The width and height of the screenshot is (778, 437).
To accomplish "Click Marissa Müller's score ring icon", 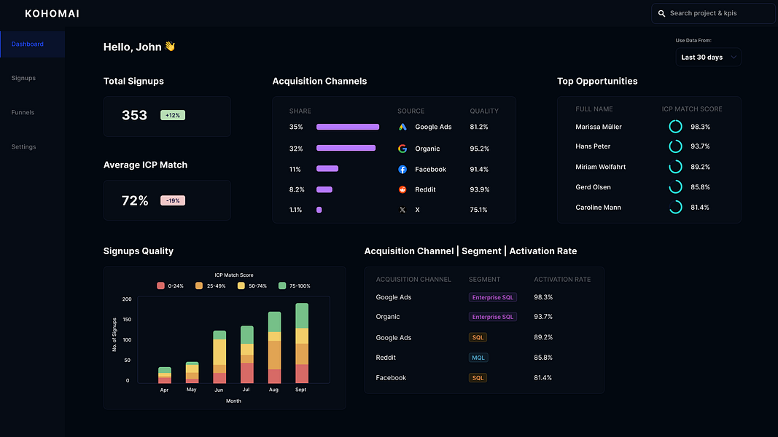I will pyautogui.click(x=675, y=126).
